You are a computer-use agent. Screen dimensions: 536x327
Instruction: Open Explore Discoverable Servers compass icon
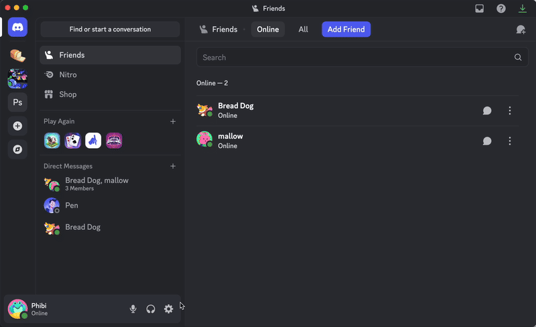pos(18,149)
